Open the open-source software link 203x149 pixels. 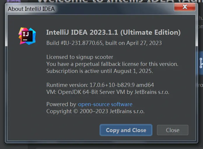[105, 104]
